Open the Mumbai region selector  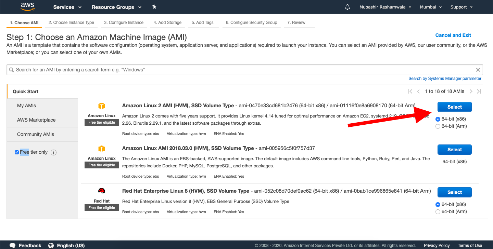[x=431, y=7]
